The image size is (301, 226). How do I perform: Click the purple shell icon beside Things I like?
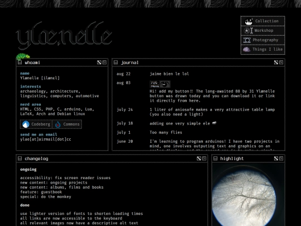[246, 50]
